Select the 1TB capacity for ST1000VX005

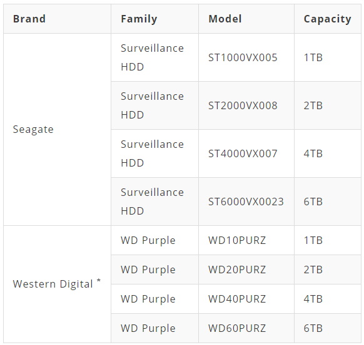point(313,57)
